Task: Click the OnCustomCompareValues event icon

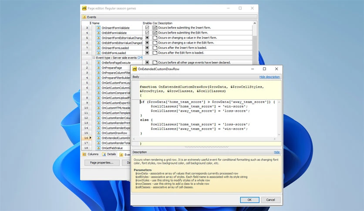Action: [x=98, y=93]
